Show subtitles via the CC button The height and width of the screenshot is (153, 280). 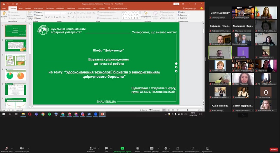tap(152, 148)
